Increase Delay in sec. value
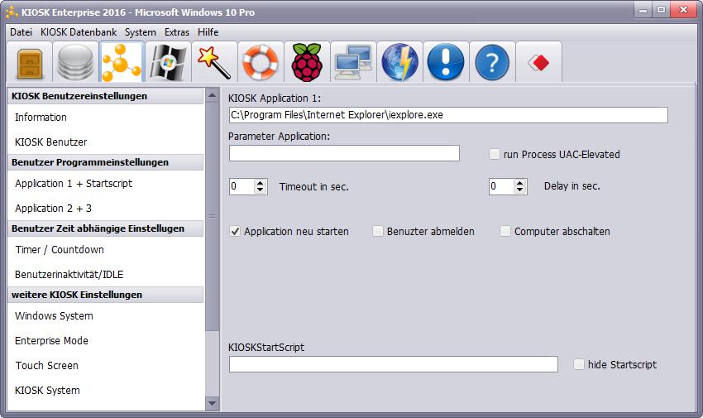703x418 pixels. tap(519, 183)
